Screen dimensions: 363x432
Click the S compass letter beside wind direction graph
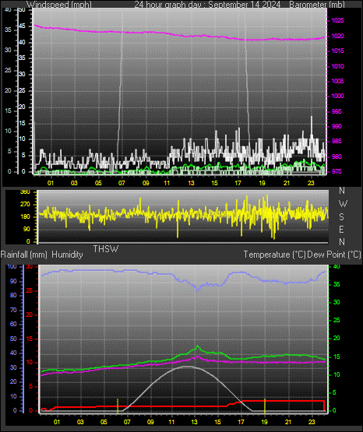pyautogui.click(x=341, y=217)
